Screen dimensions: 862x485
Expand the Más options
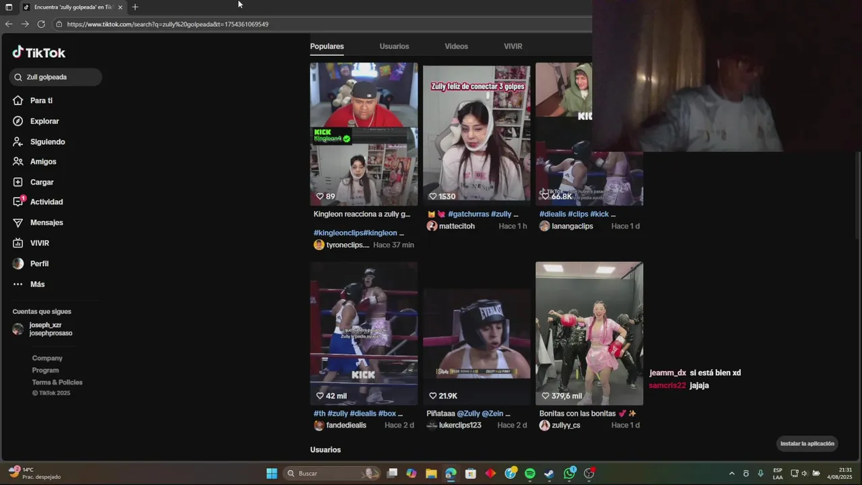coord(37,284)
